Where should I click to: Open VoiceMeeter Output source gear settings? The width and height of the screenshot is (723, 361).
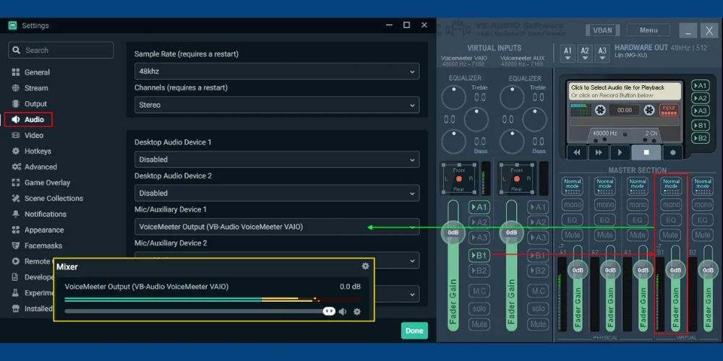point(356,312)
